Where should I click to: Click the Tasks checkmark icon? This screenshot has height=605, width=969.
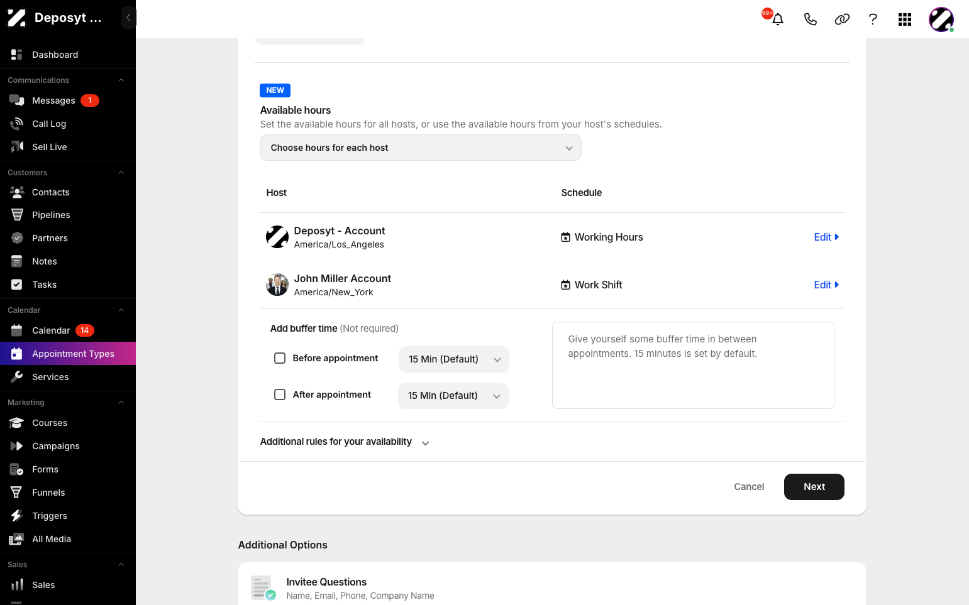pyautogui.click(x=17, y=285)
